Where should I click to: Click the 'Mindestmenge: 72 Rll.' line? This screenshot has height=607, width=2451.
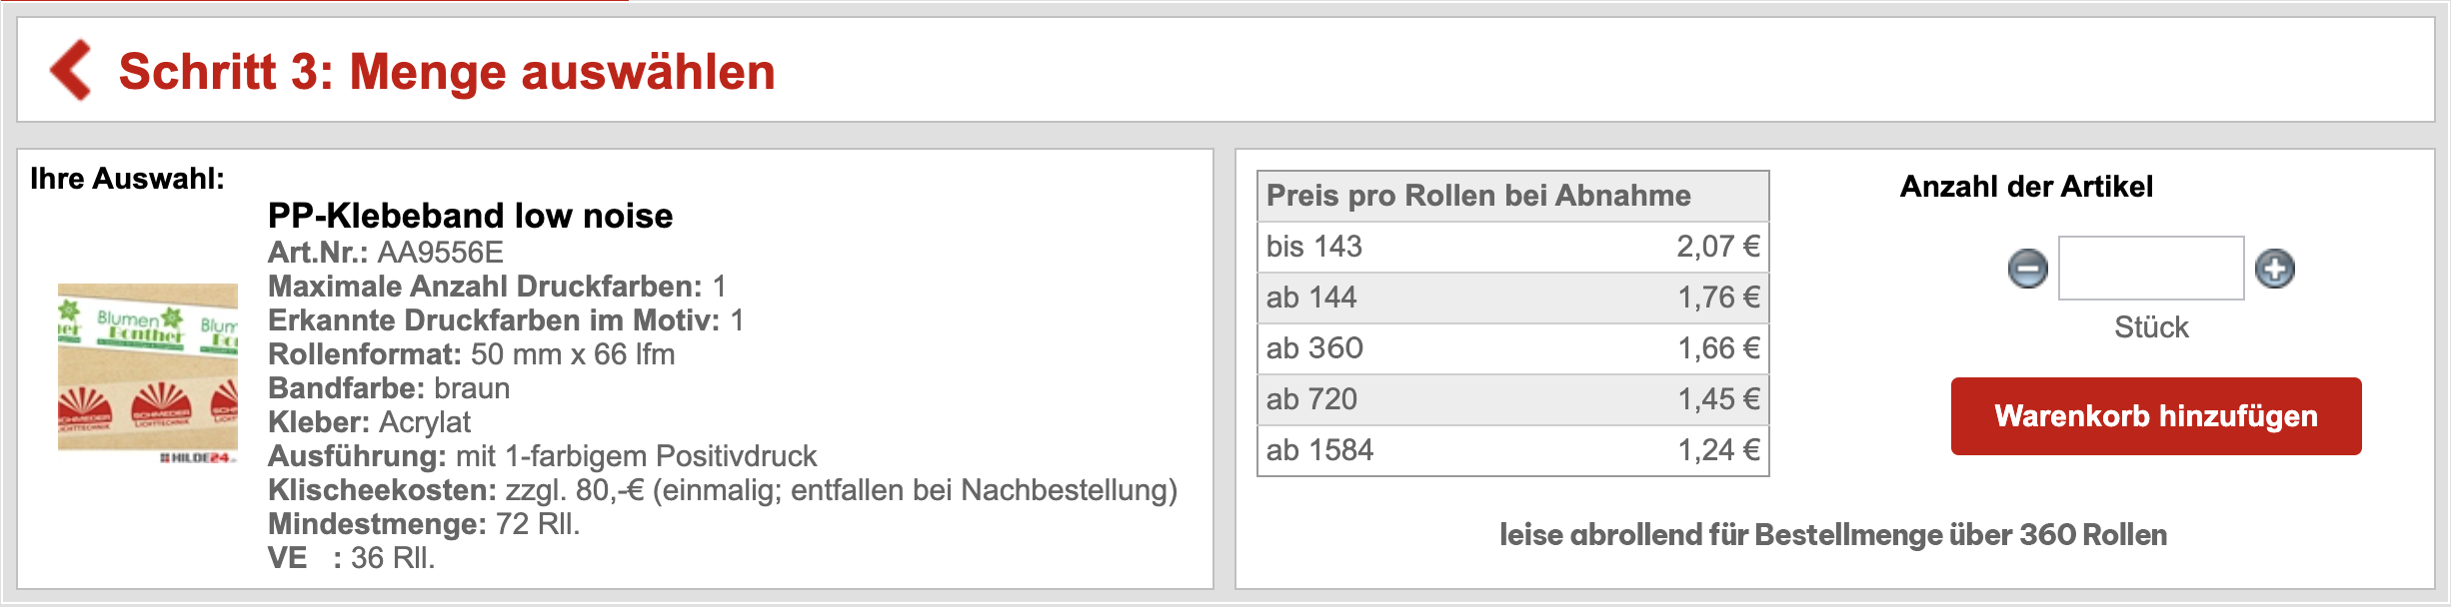click(424, 524)
